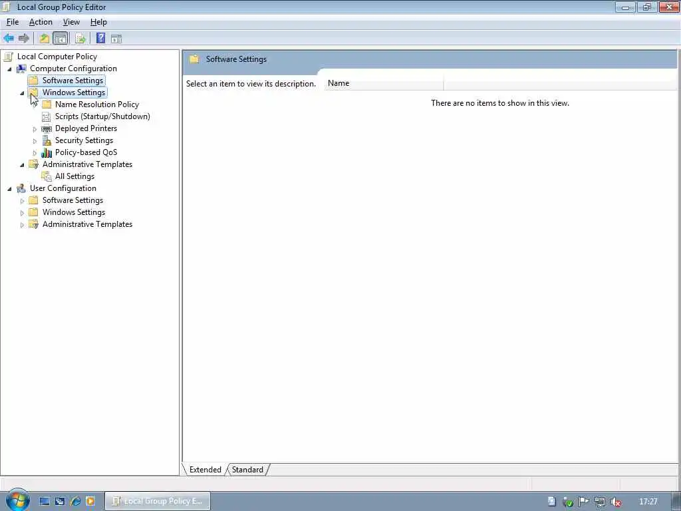Select Local Computer Policy root node

[57, 57]
